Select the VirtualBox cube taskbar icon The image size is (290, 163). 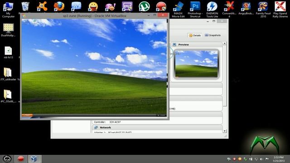(x=34, y=159)
